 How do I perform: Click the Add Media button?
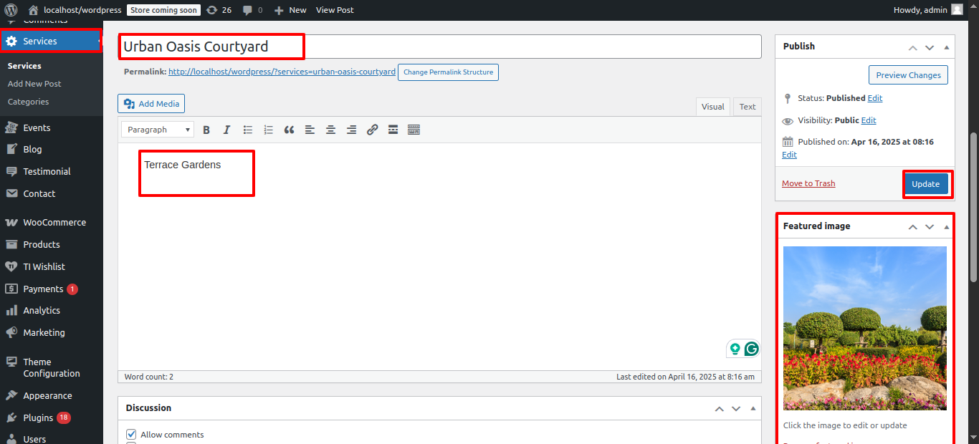151,104
